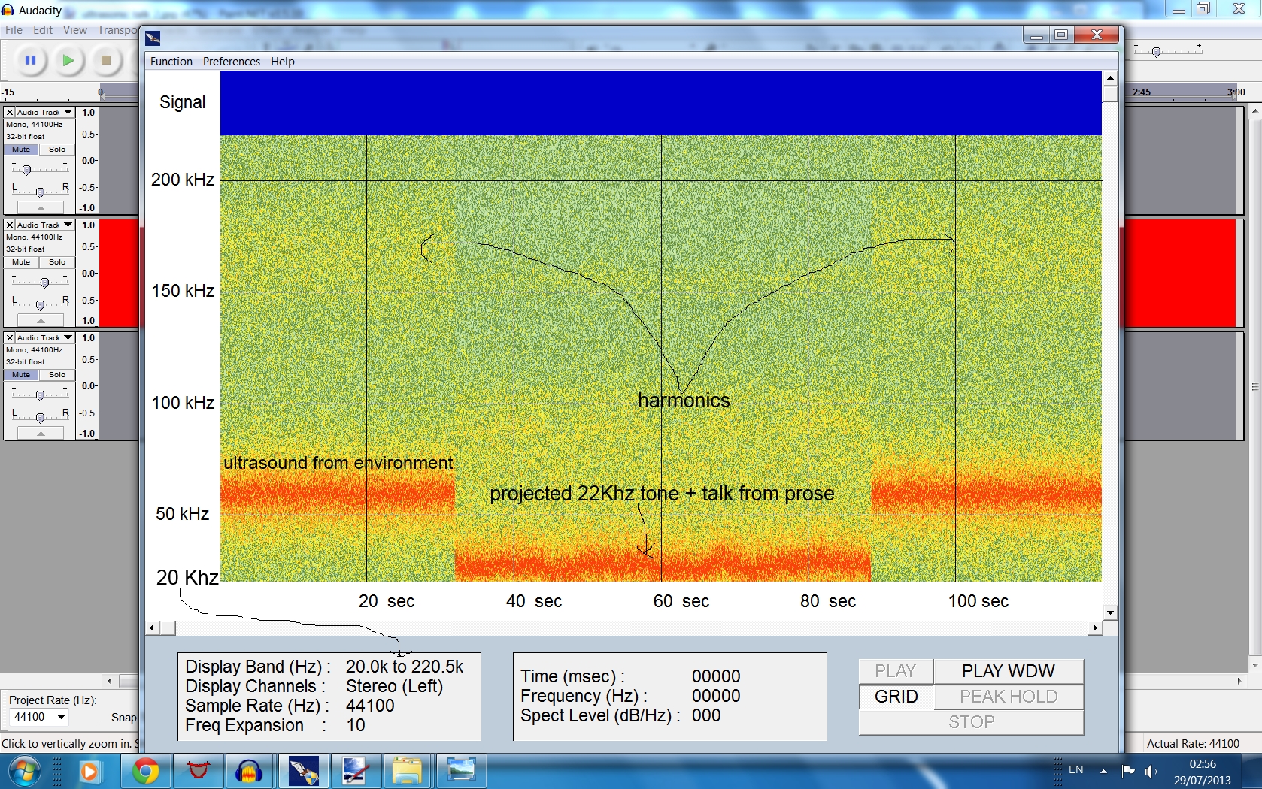Open the Preferences menu
The height and width of the screenshot is (789, 1262).
[x=231, y=62]
